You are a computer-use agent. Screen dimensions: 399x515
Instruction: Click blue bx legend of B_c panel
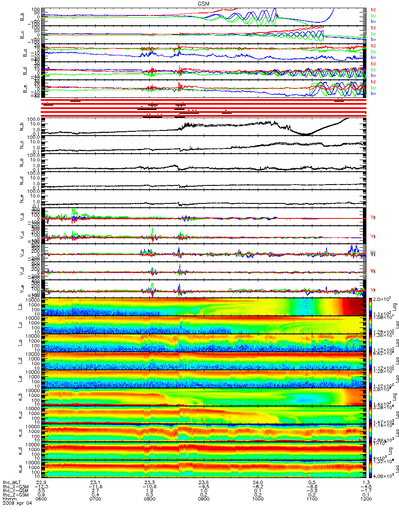(373, 39)
